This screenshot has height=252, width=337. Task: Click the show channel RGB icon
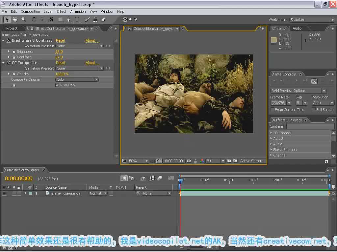(202, 161)
